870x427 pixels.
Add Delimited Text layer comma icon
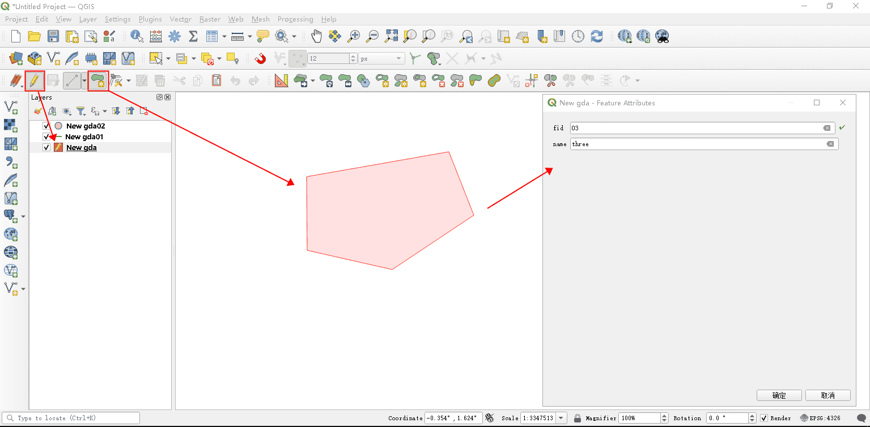pos(11,161)
